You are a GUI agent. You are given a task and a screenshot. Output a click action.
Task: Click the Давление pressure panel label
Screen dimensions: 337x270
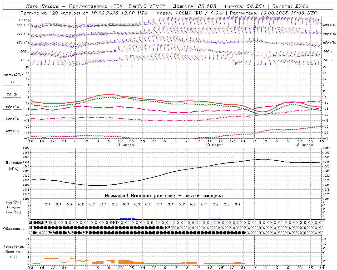click(14, 163)
